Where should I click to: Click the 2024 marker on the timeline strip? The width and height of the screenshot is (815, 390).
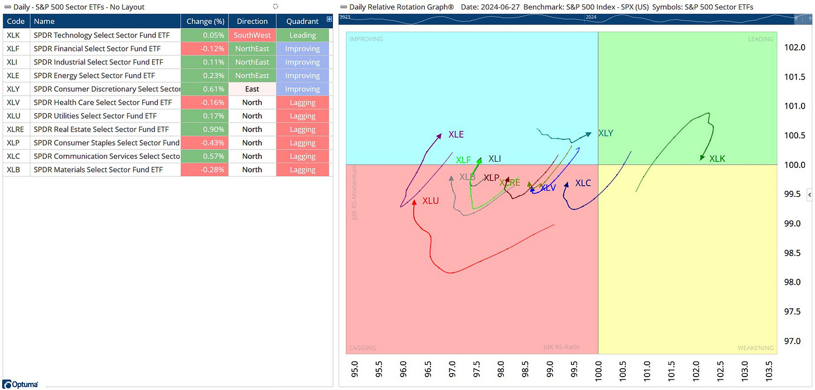[x=591, y=17]
